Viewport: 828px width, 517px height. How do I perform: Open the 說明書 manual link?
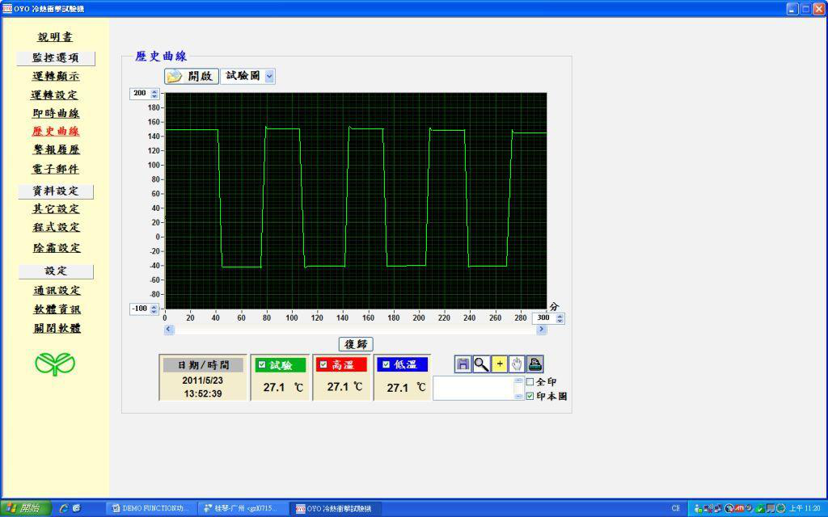click(x=56, y=37)
